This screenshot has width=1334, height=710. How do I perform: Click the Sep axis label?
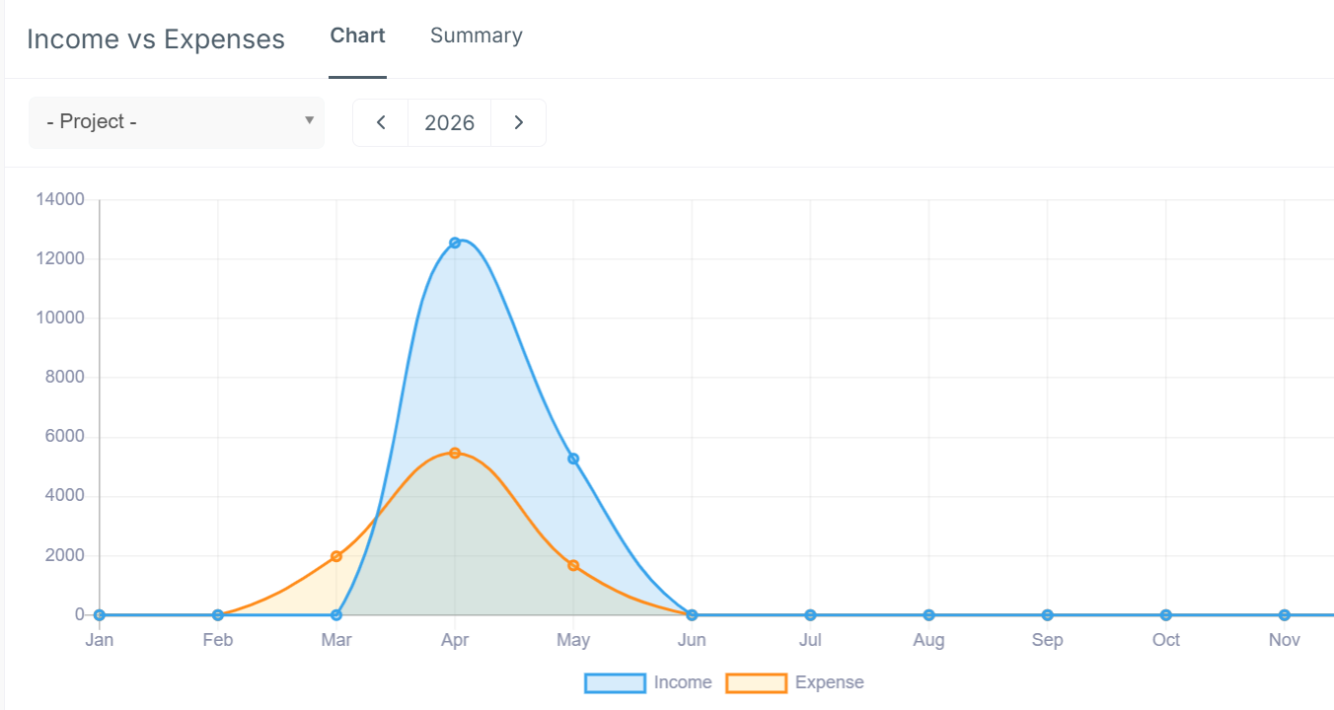[x=1047, y=641]
